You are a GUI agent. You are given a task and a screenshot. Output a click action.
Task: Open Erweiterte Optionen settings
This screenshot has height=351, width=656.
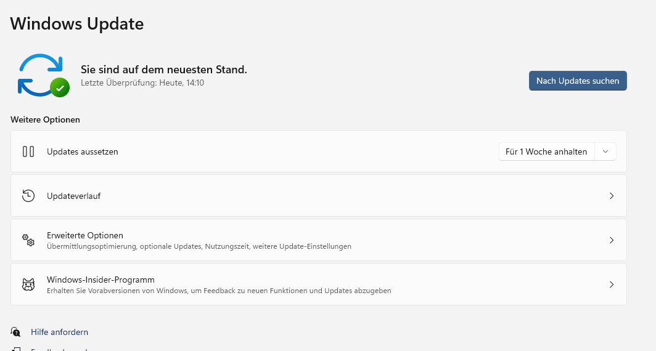pyautogui.click(x=318, y=240)
